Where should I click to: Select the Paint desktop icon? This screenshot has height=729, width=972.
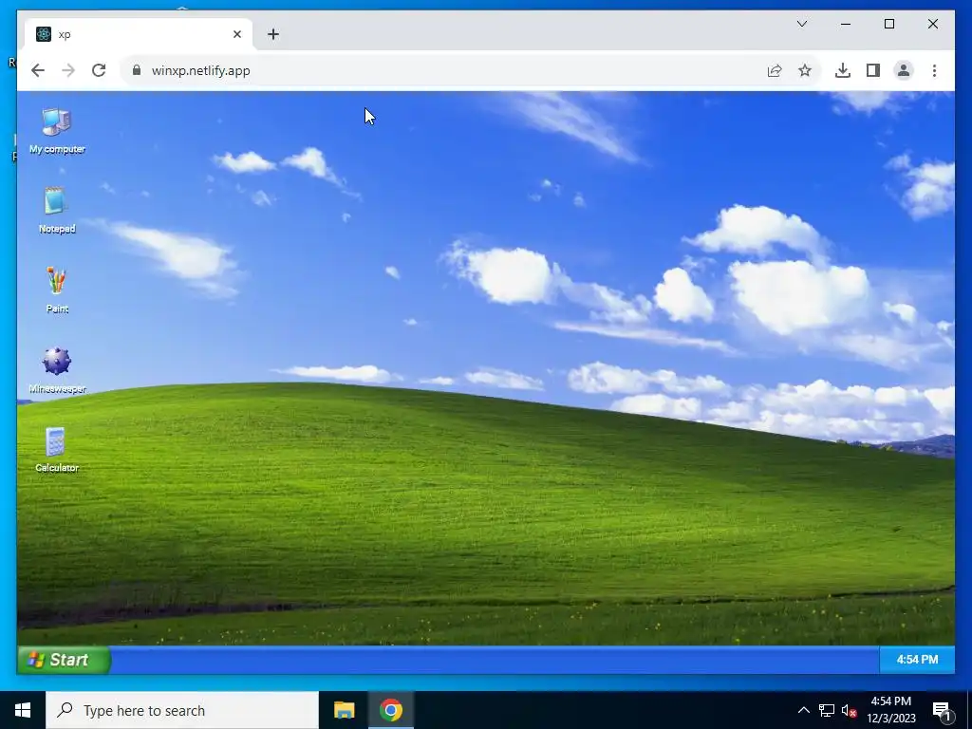coord(56,290)
